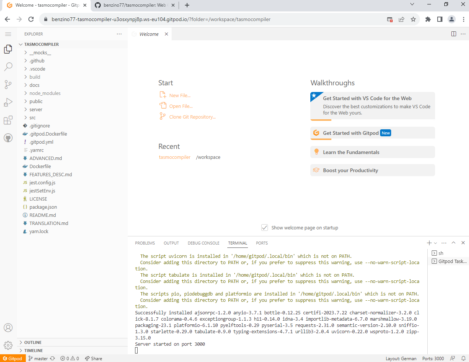Click Share in the status bar
The width and height of the screenshot is (469, 362).
coord(93,358)
